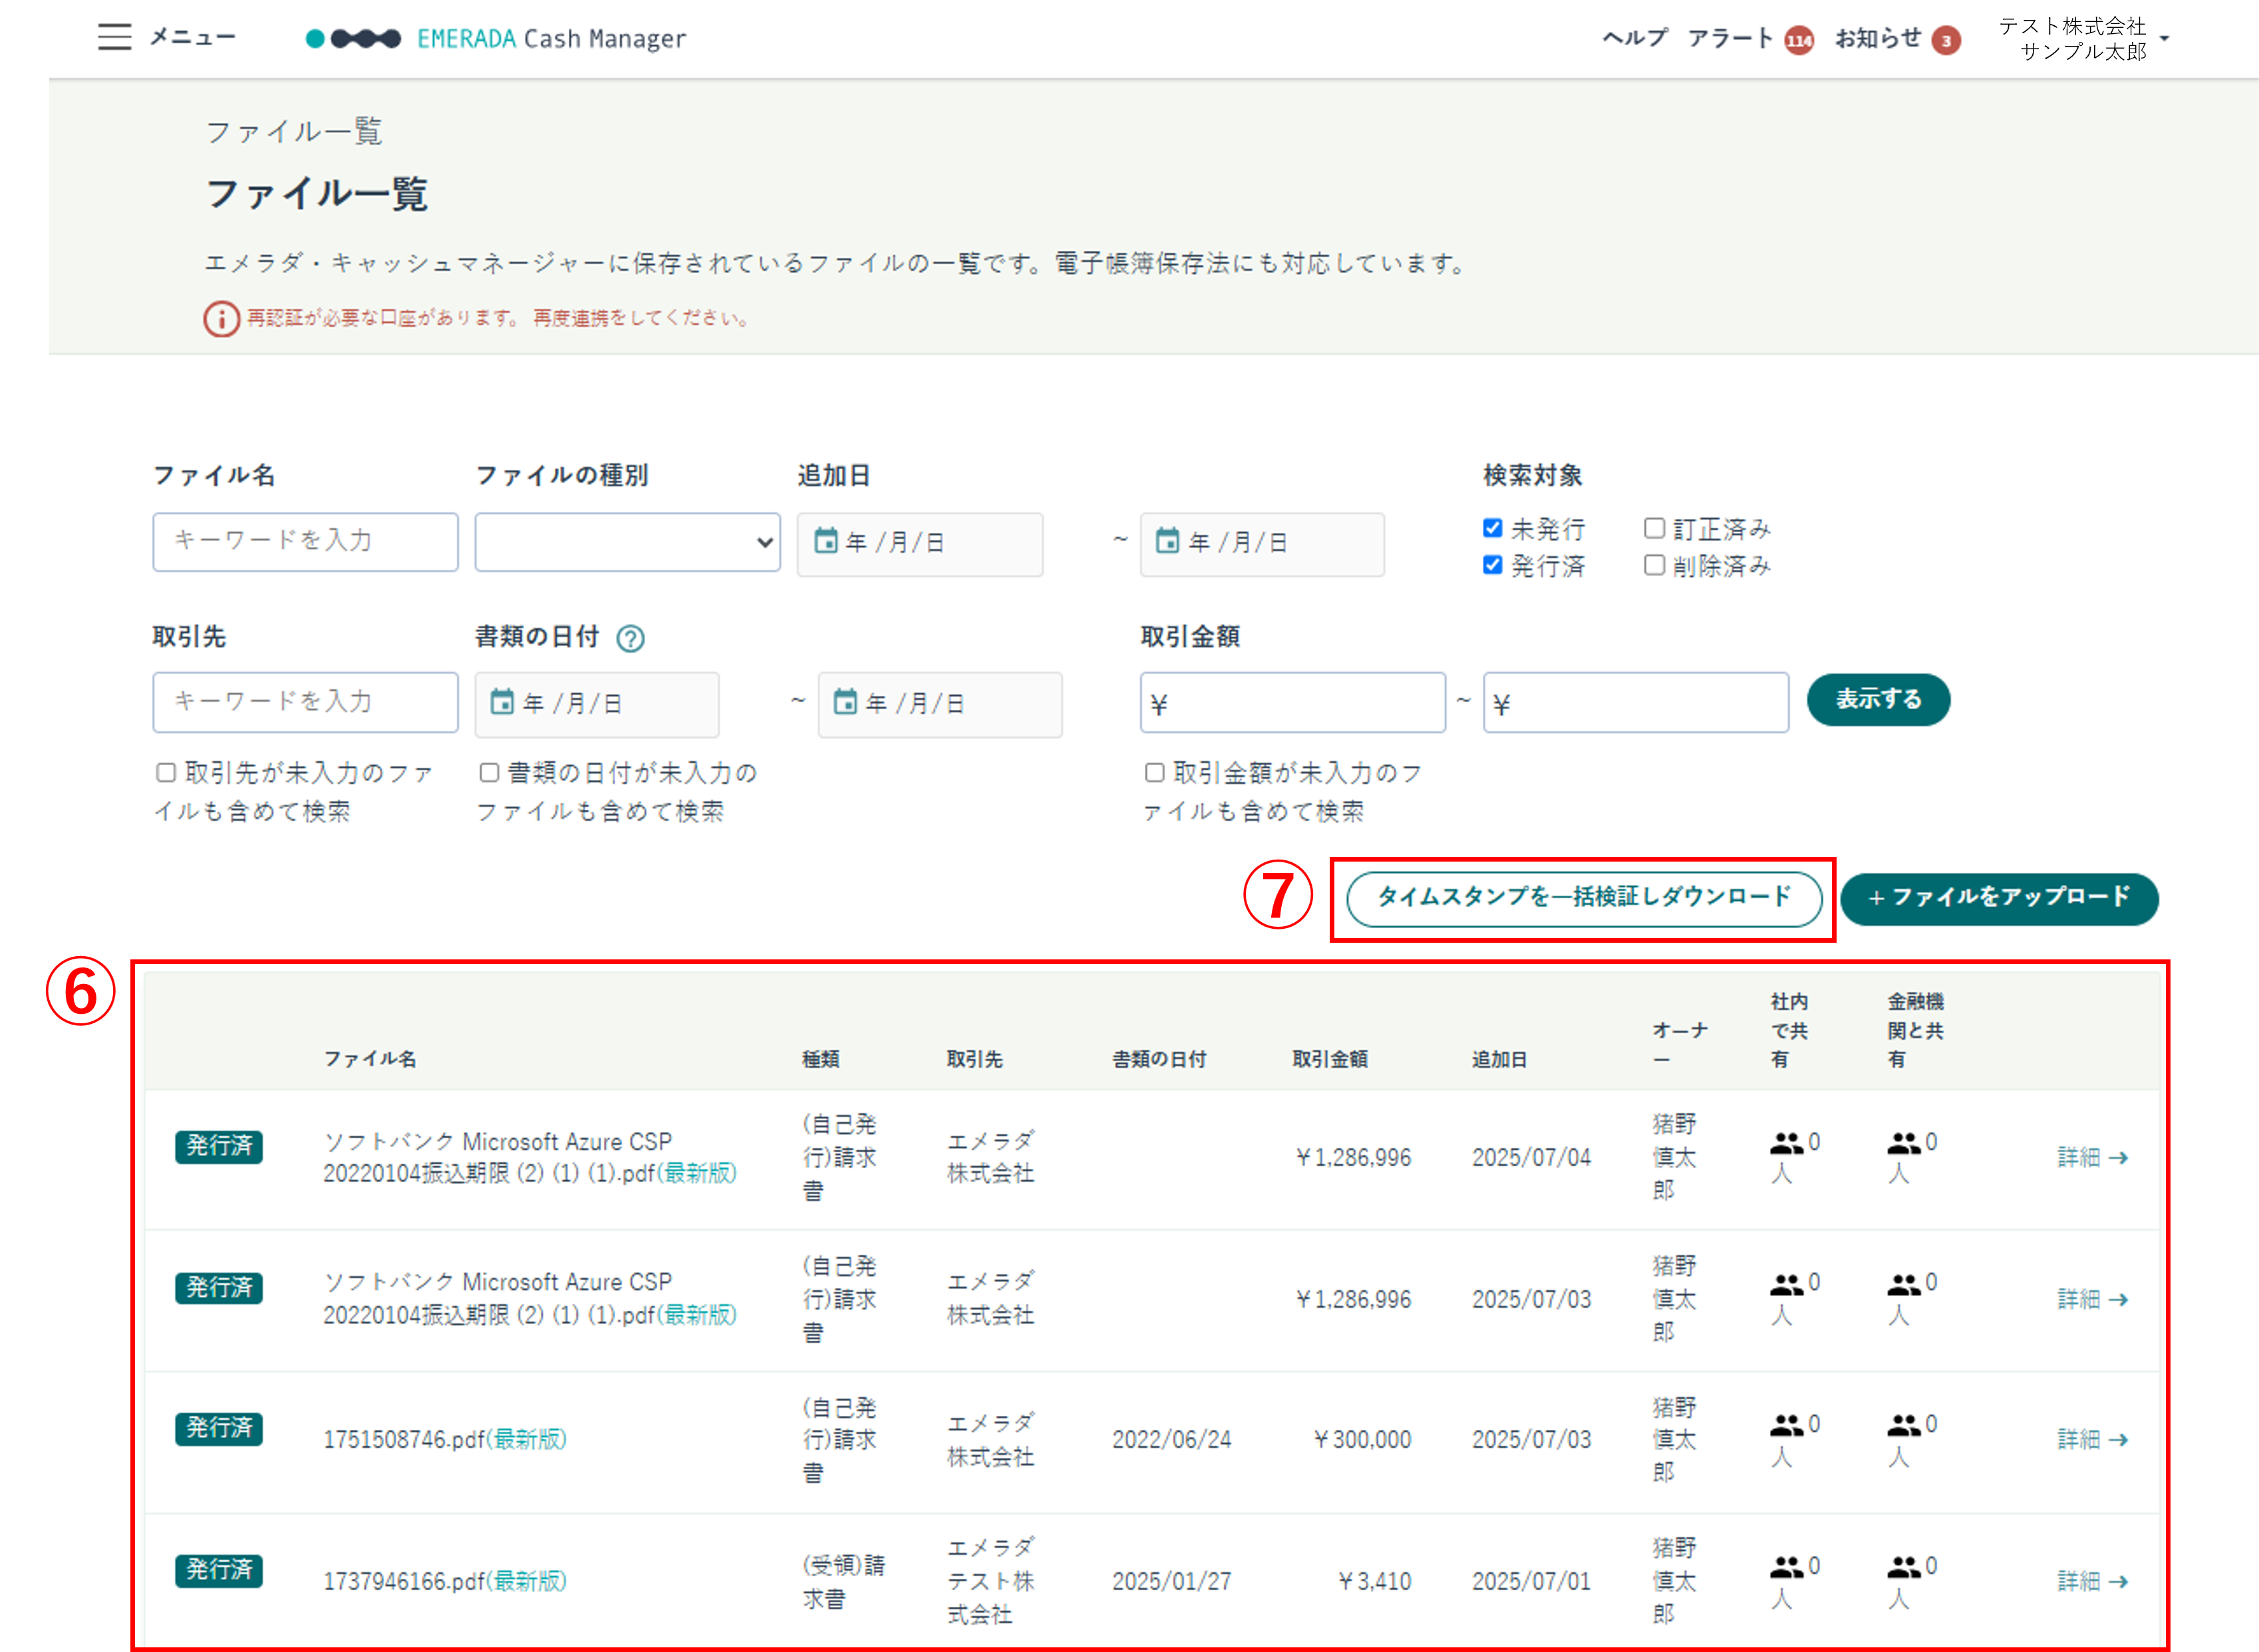2259x1652 pixels.
Task: Click the 2025/07/01 added date cell
Action: (1531, 1581)
